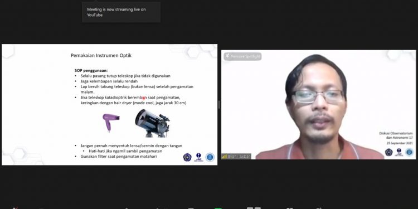The image size is (418, 209).
Task: Click the bullet Lap bersih tabung teleskop
Action: pos(137,89)
